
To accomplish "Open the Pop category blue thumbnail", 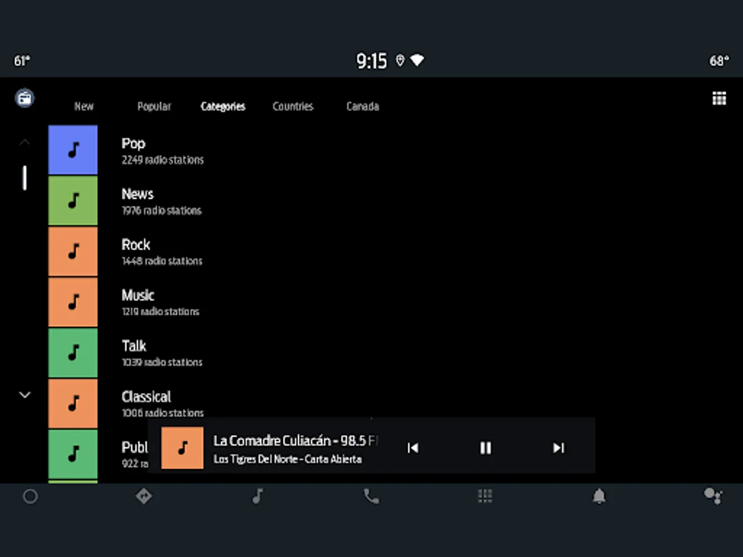I will (73, 150).
